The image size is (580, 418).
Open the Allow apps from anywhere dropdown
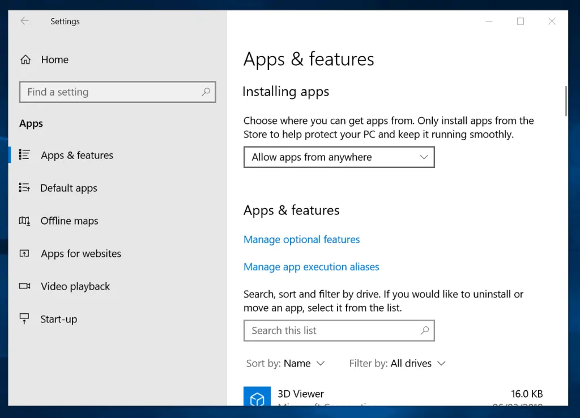pos(339,157)
